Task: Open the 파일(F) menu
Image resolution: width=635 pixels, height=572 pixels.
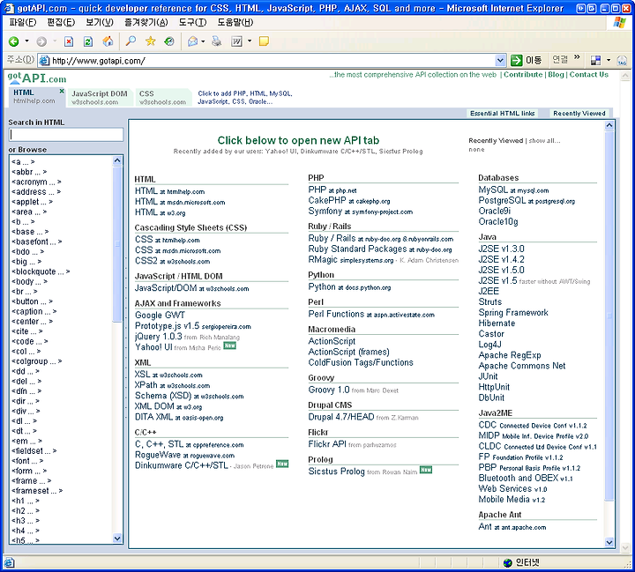Action: pyautogui.click(x=23, y=23)
